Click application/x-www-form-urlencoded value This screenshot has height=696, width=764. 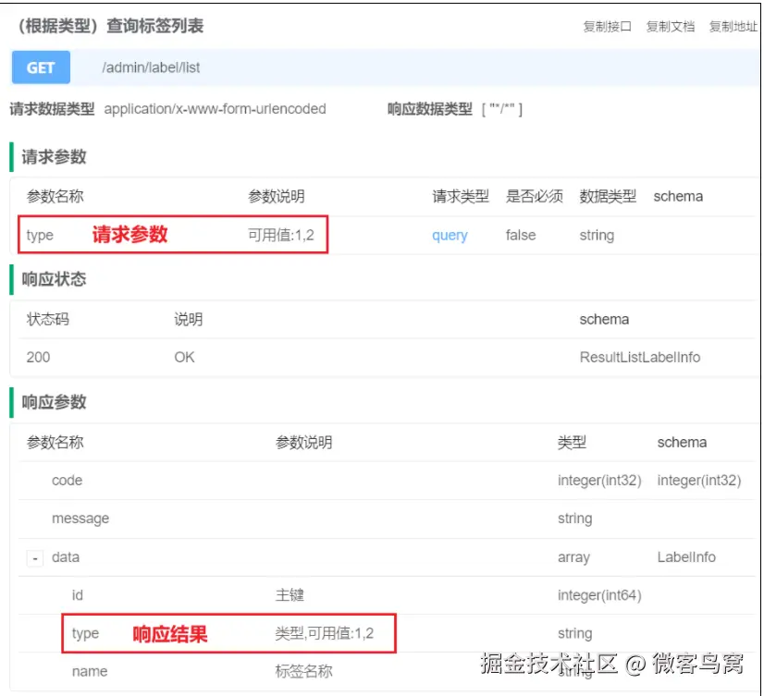[x=215, y=109]
